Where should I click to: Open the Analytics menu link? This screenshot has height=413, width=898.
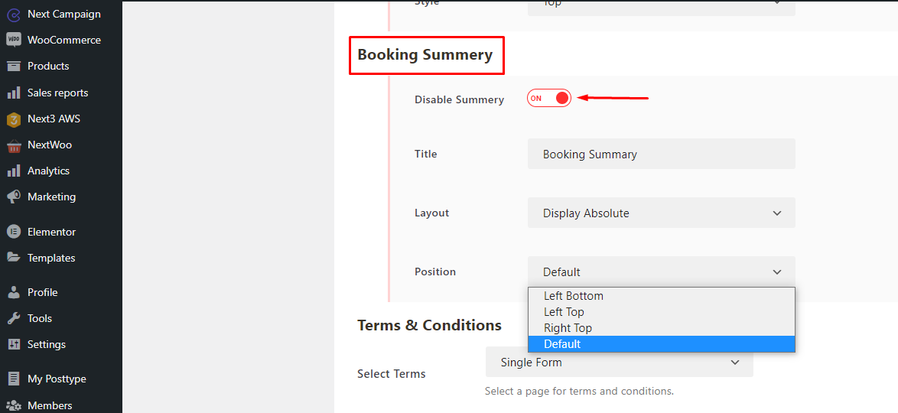48,171
